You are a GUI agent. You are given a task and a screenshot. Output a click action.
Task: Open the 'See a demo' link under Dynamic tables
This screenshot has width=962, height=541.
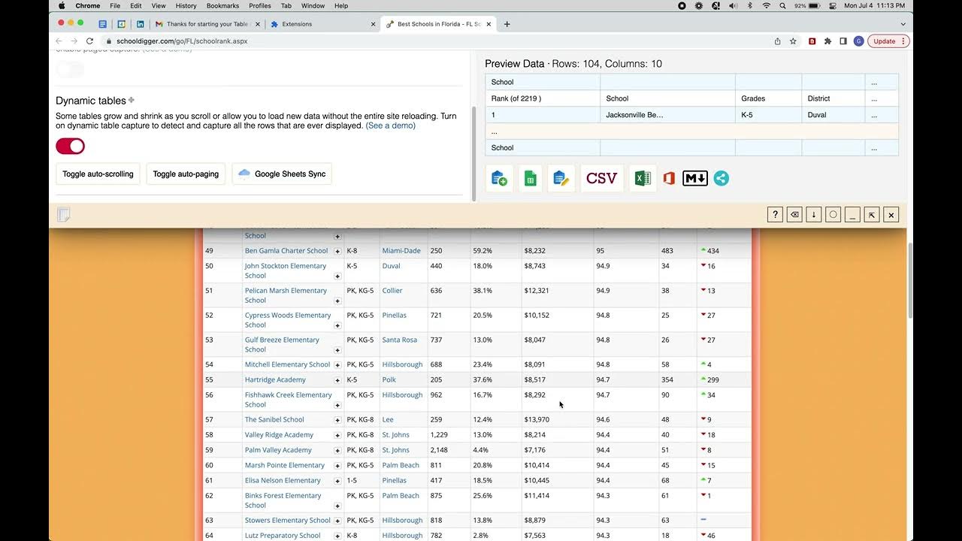[391, 125]
